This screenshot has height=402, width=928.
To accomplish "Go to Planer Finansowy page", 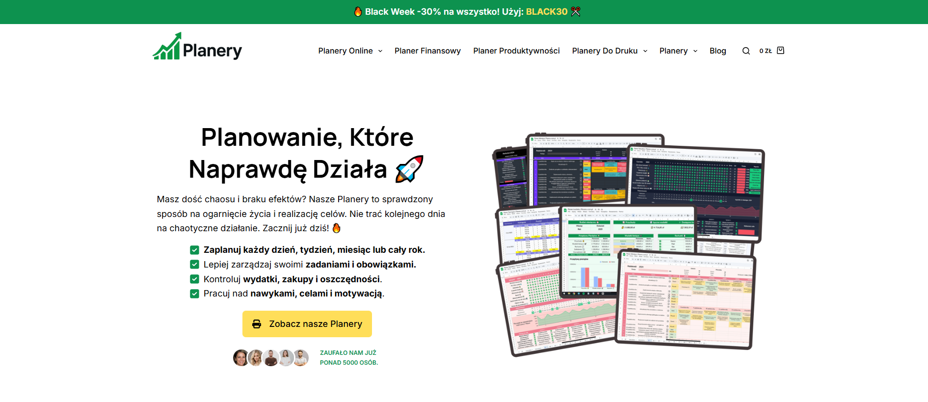I will [x=427, y=51].
